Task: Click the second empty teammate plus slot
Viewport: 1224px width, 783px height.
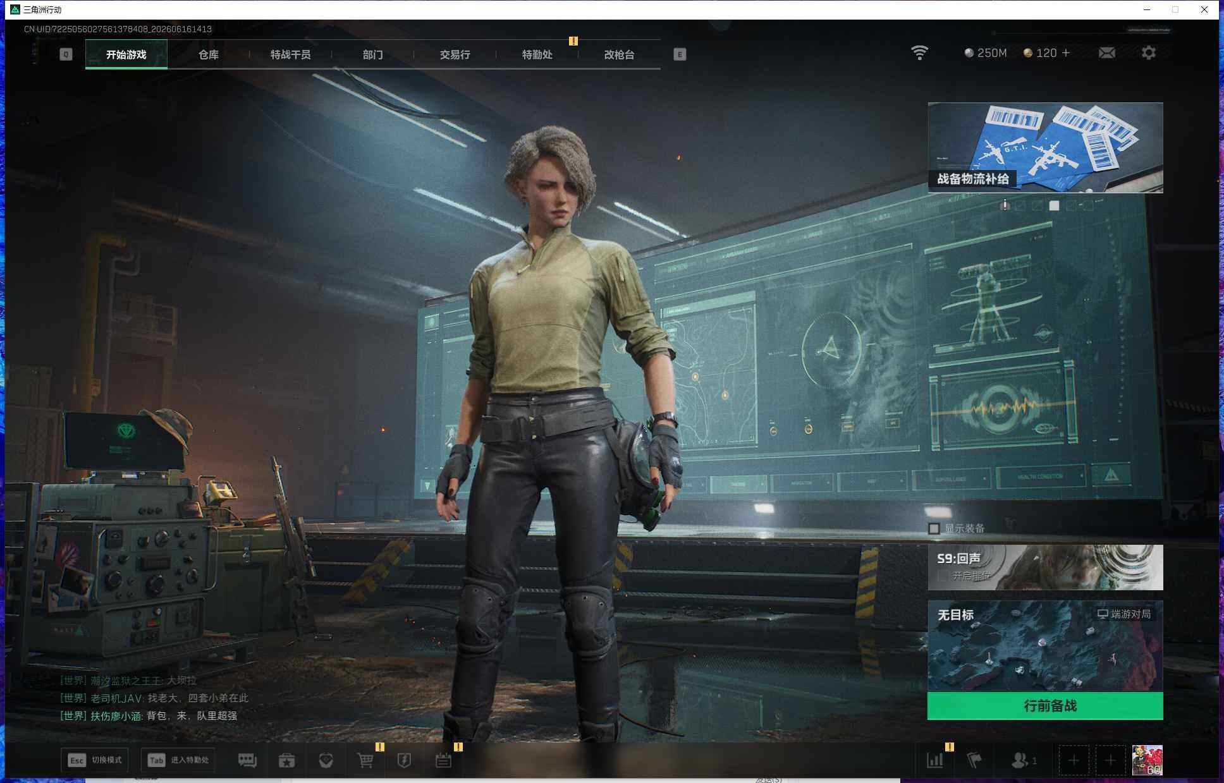Action: point(1110,760)
